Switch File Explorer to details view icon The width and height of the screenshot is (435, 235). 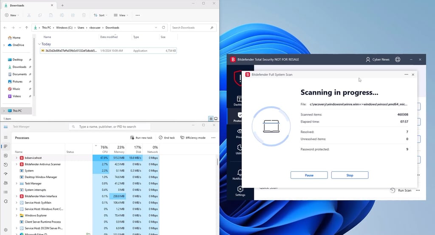[211, 119]
